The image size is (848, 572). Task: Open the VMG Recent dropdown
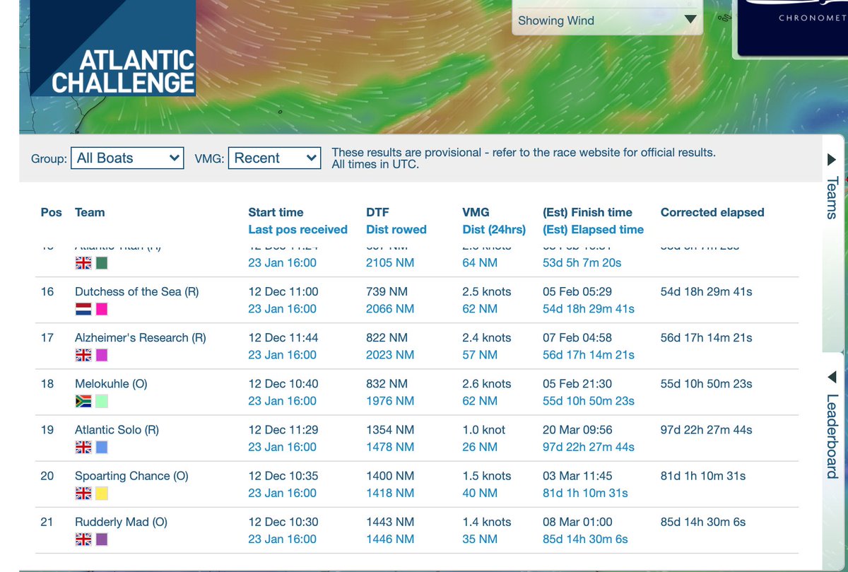click(275, 158)
